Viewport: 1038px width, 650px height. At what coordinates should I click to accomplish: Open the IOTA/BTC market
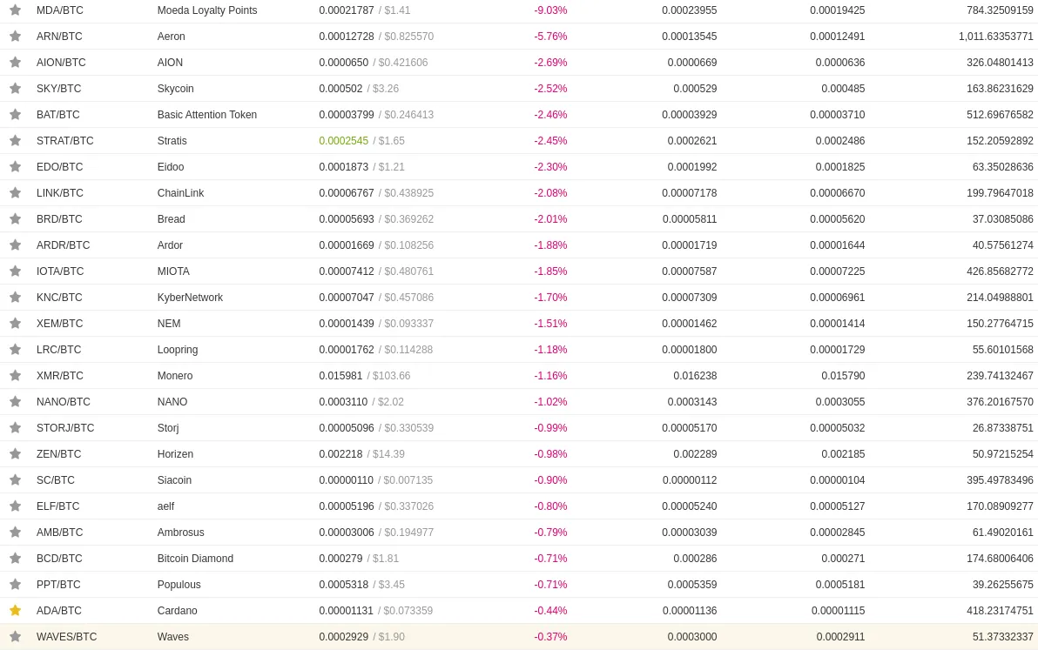tap(60, 271)
